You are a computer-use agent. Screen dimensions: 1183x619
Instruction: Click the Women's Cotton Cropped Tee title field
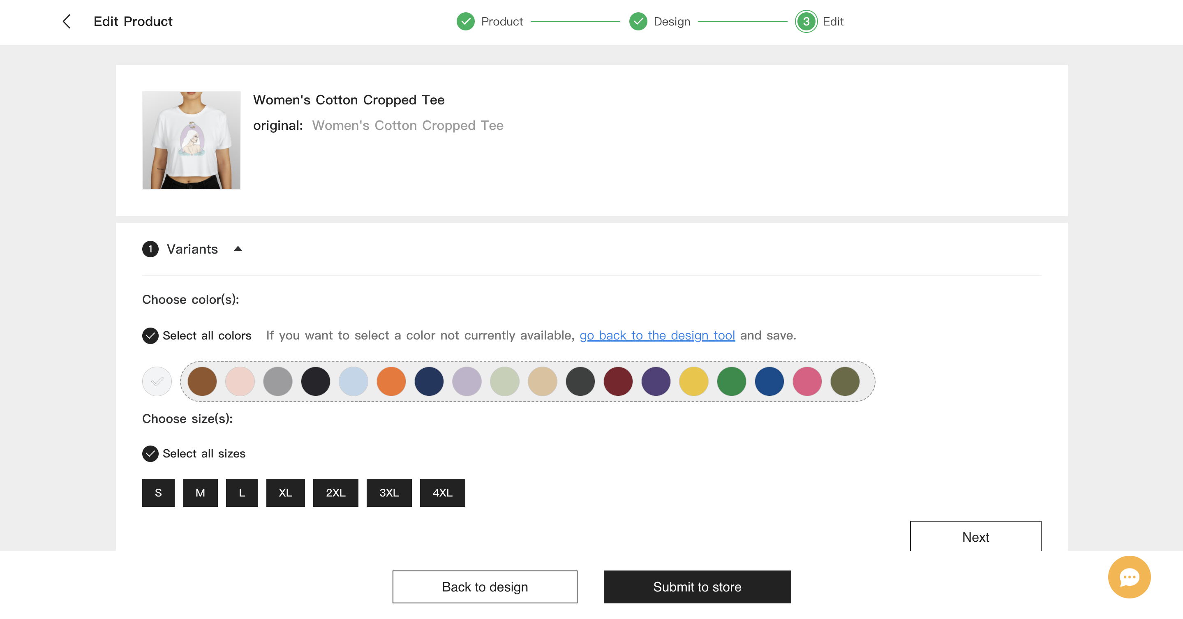tap(349, 99)
